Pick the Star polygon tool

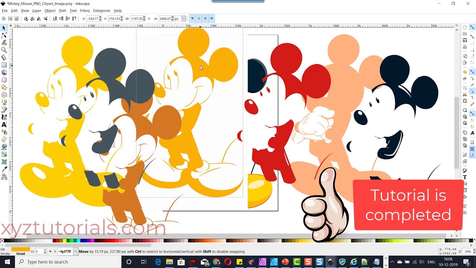click(x=4, y=87)
